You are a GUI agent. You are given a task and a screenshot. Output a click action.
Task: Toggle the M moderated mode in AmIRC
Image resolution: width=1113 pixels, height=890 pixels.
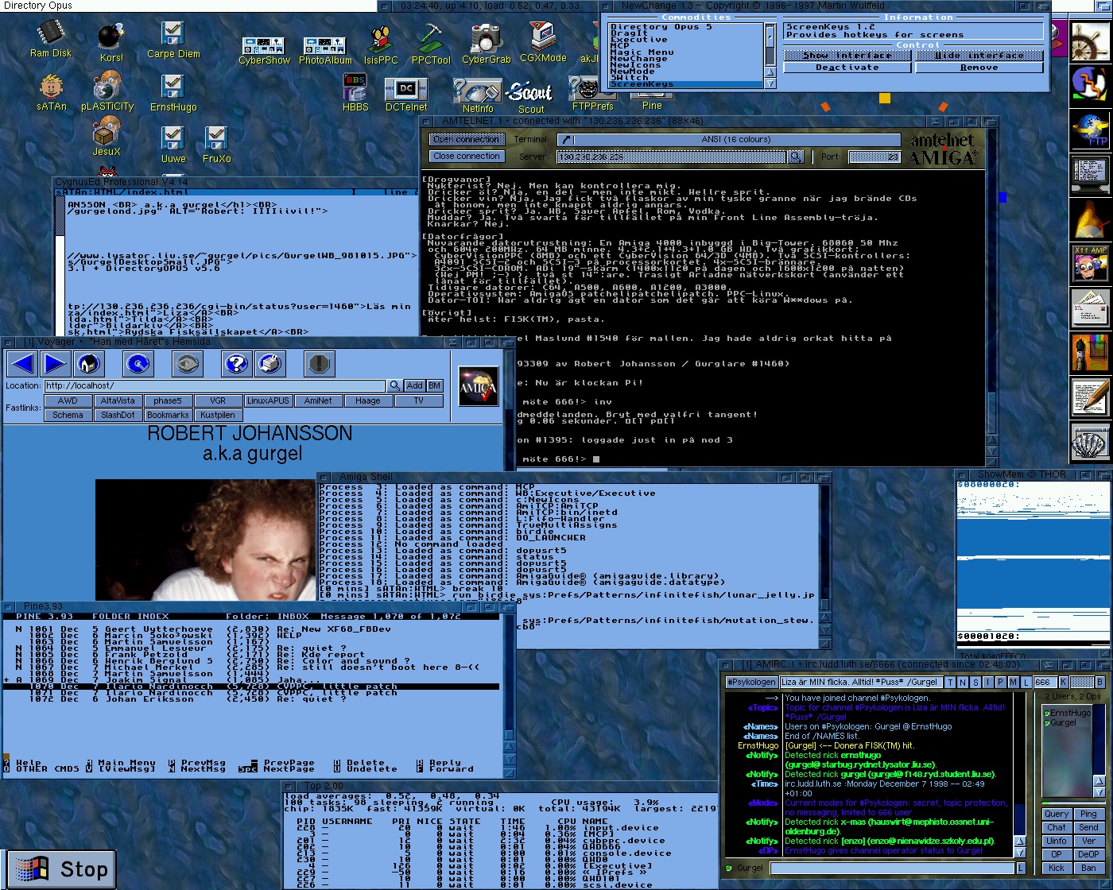click(1014, 682)
